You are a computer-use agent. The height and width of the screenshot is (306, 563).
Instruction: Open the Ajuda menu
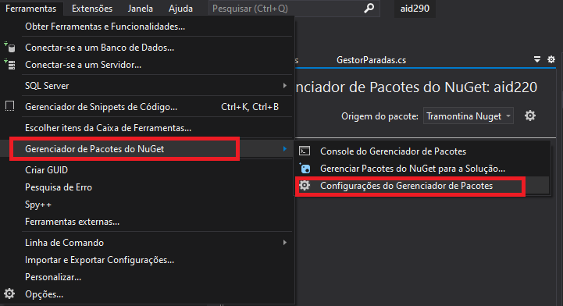click(180, 9)
